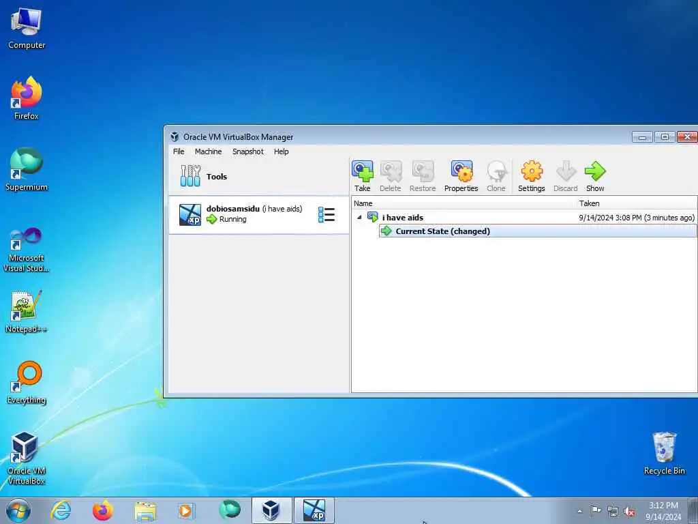698x524 pixels.
Task: Maximize the VirtualBox Manager window
Action: (665, 136)
